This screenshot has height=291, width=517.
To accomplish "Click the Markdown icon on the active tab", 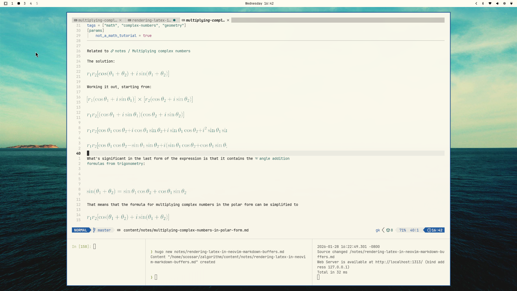I will pos(184,20).
